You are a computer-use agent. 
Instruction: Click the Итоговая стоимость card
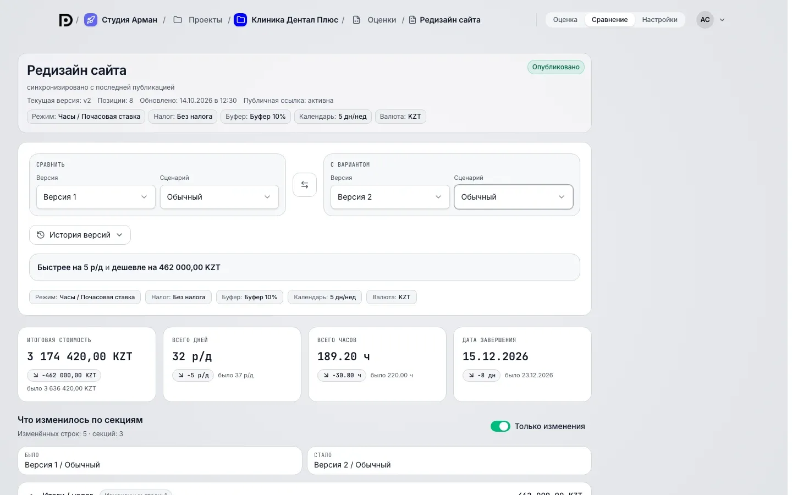[x=87, y=364]
